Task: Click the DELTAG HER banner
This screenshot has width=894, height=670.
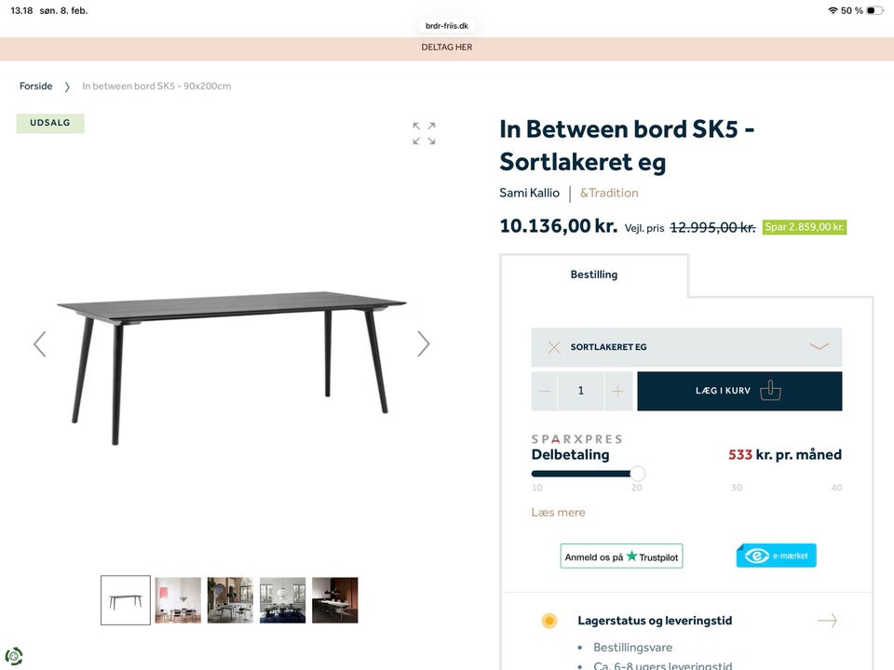Action: coord(447,47)
